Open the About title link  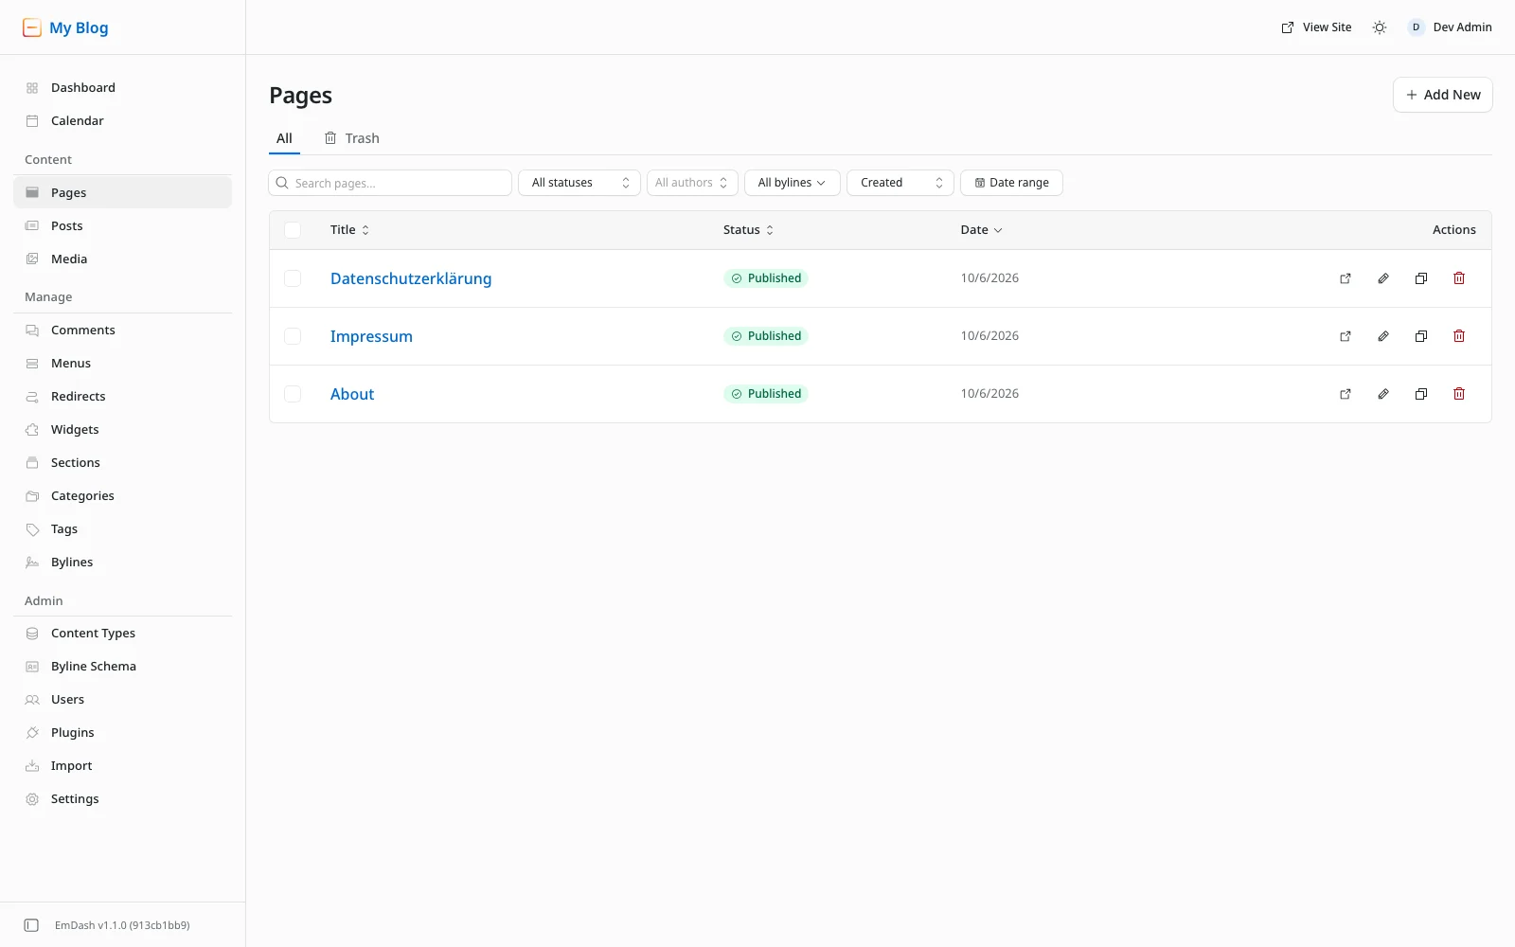(352, 394)
